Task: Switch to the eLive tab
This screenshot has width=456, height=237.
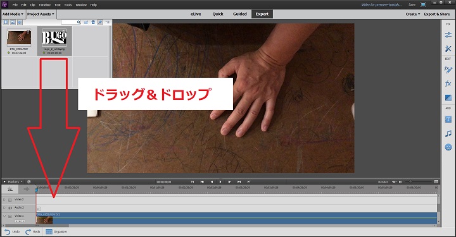Action: click(x=196, y=14)
